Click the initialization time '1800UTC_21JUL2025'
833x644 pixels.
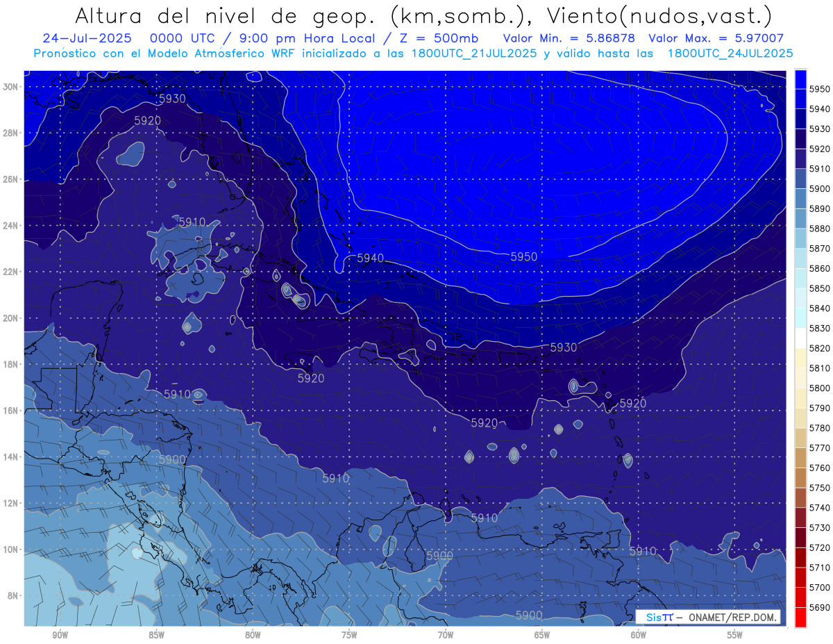coord(474,53)
